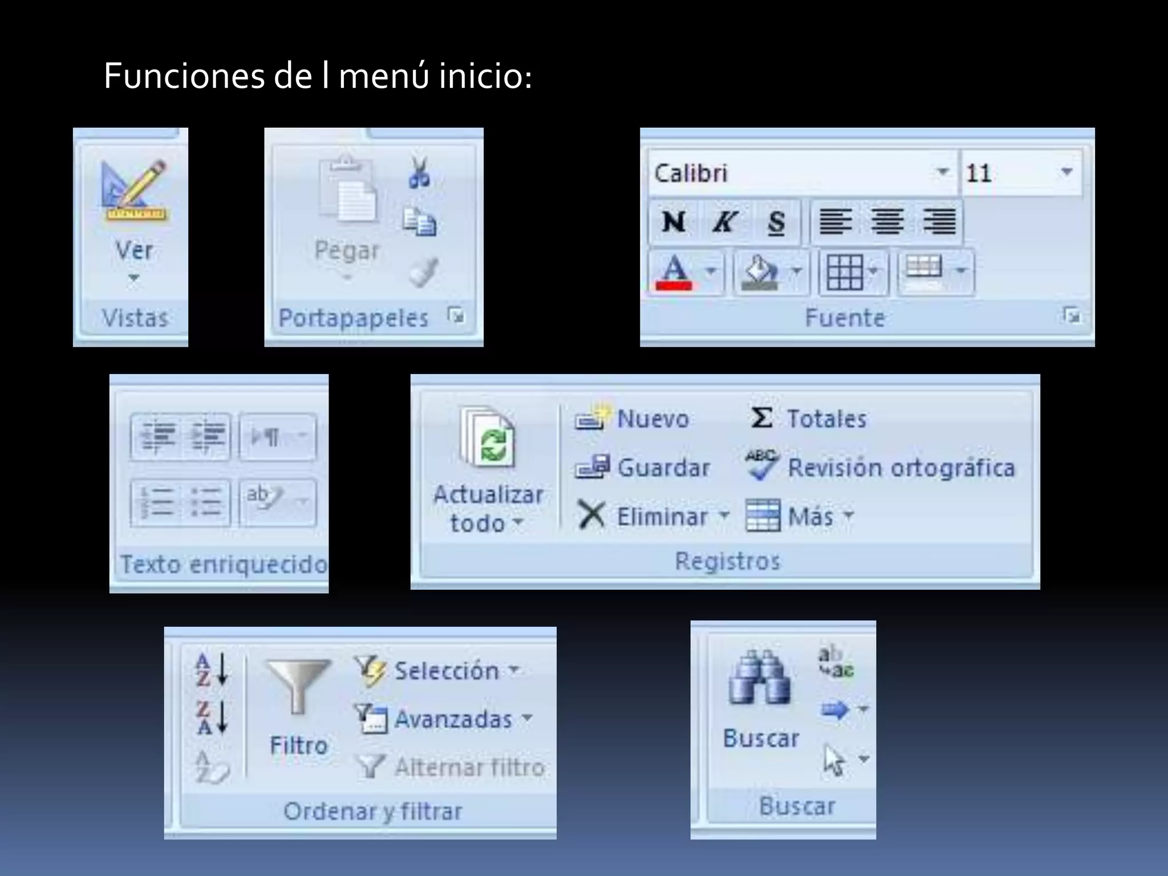Click numbered list icon
The image size is (1168, 876).
(x=156, y=502)
